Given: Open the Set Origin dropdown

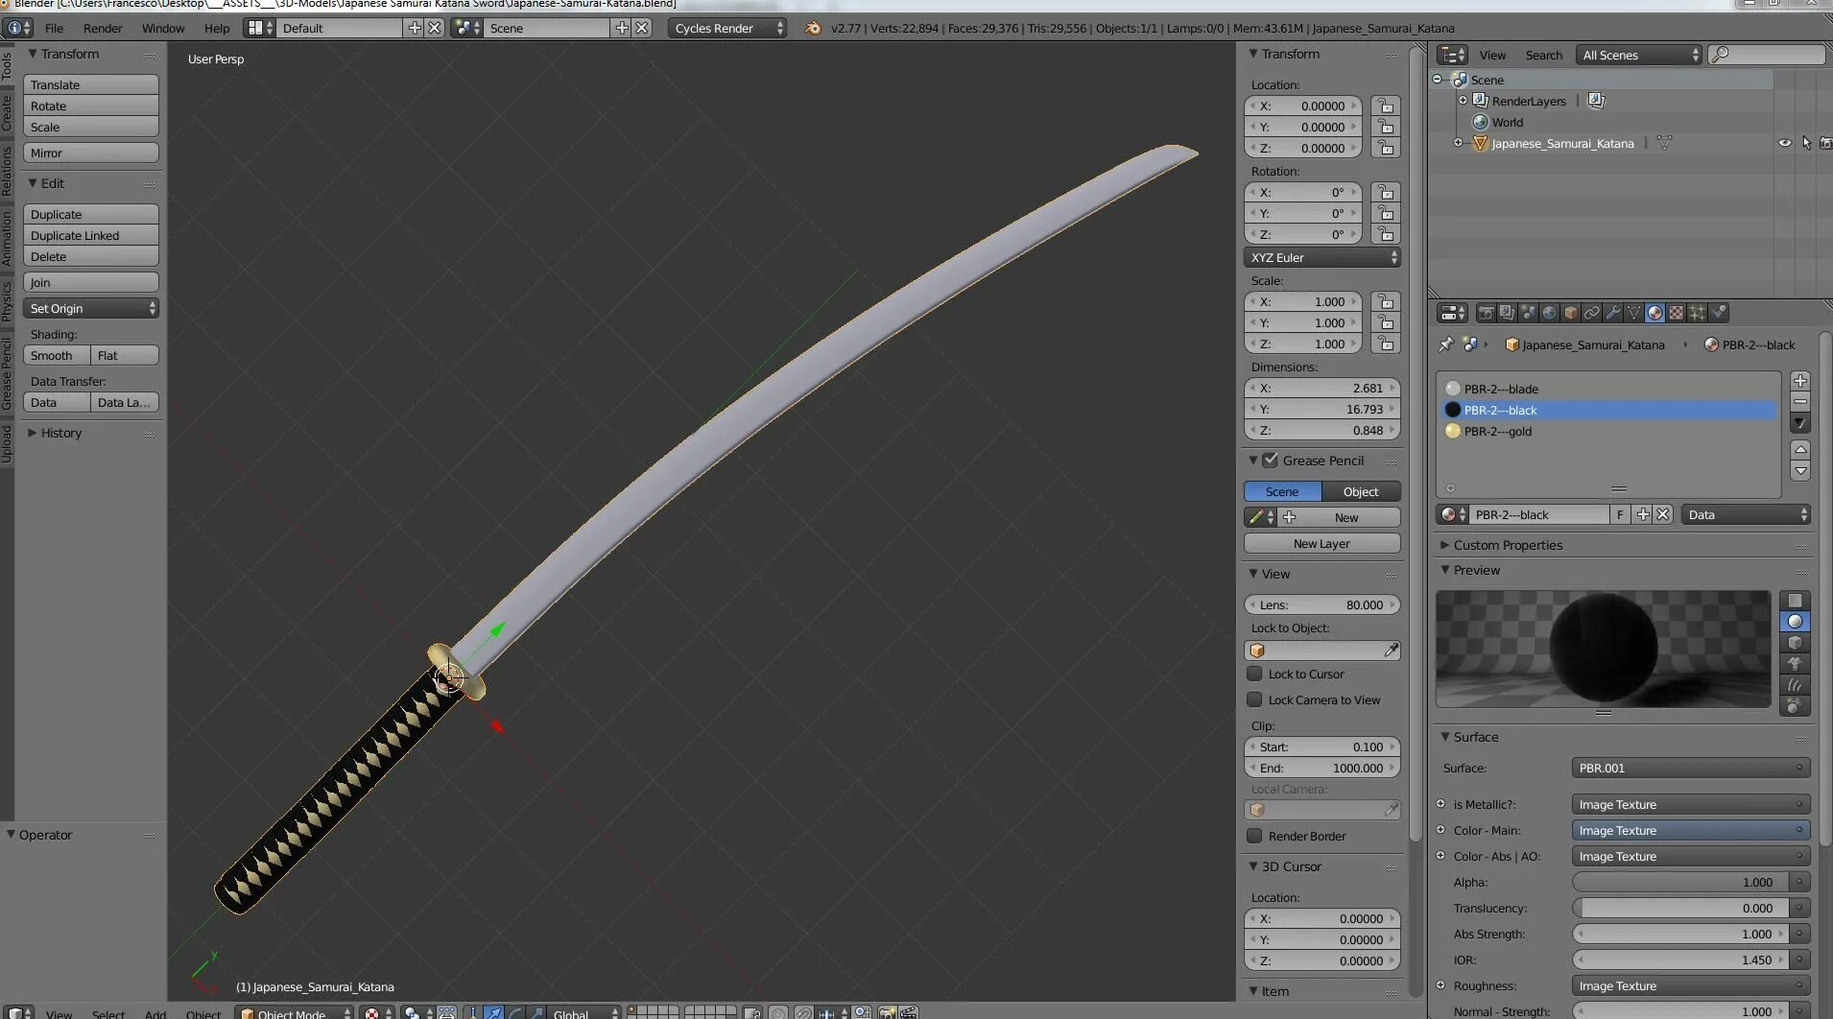Looking at the screenshot, I should [x=91, y=308].
